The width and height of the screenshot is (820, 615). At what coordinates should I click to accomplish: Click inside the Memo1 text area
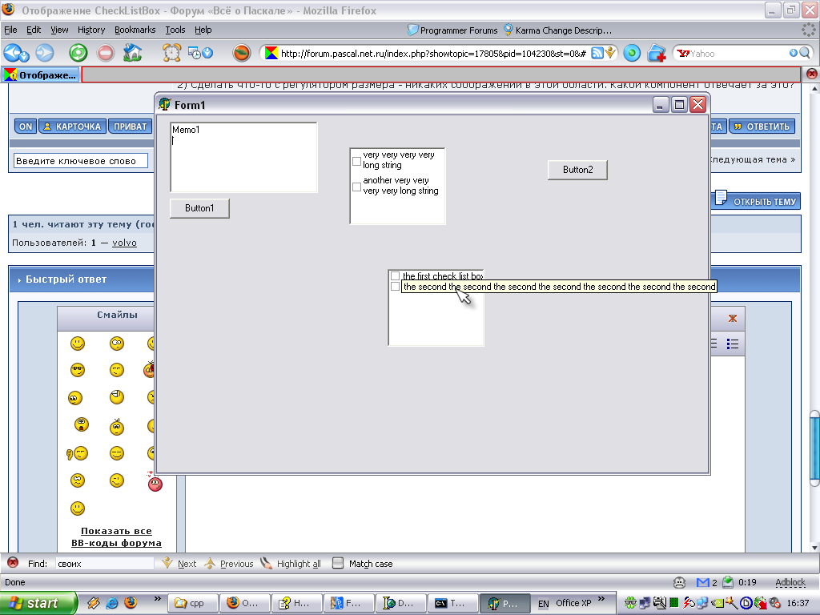pos(243,160)
